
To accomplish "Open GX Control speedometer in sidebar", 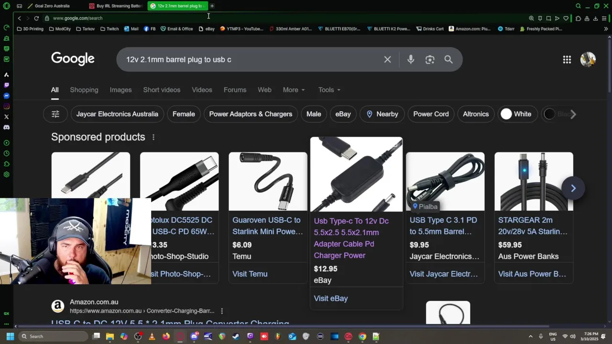I will point(6,27).
